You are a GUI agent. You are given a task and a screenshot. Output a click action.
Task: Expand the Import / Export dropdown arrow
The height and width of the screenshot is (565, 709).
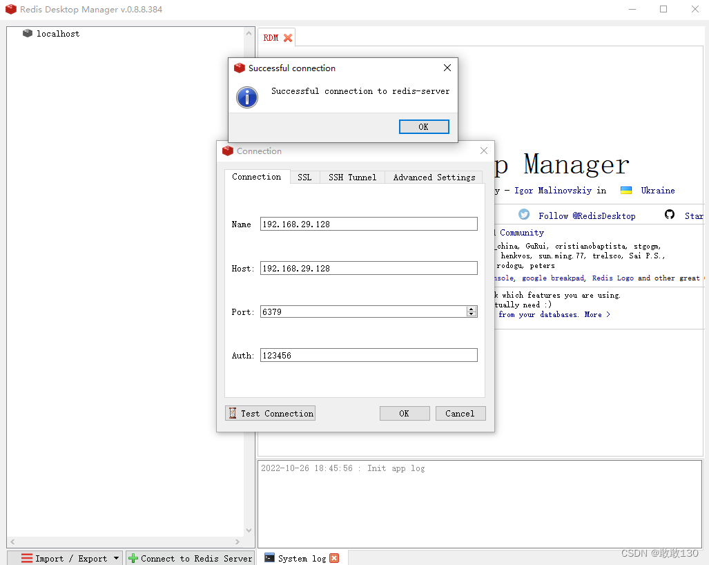[x=116, y=558]
